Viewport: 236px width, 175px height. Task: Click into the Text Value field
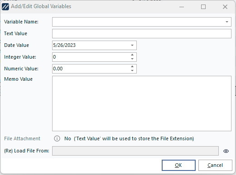coord(142,33)
